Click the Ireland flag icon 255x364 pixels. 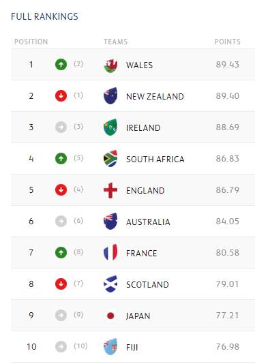(110, 127)
